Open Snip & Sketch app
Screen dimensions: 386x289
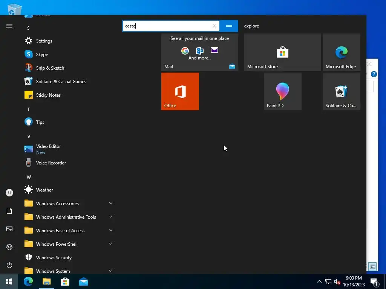pyautogui.click(x=69, y=68)
